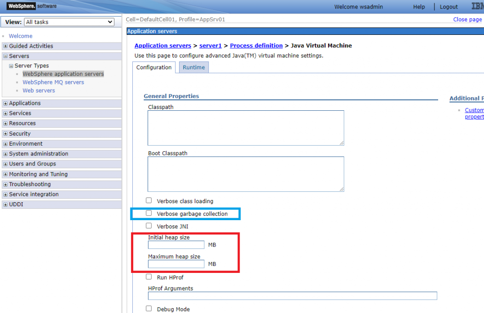The height and width of the screenshot is (313, 484).
Task: Go to Process definition breadcrumb
Action: (256, 46)
